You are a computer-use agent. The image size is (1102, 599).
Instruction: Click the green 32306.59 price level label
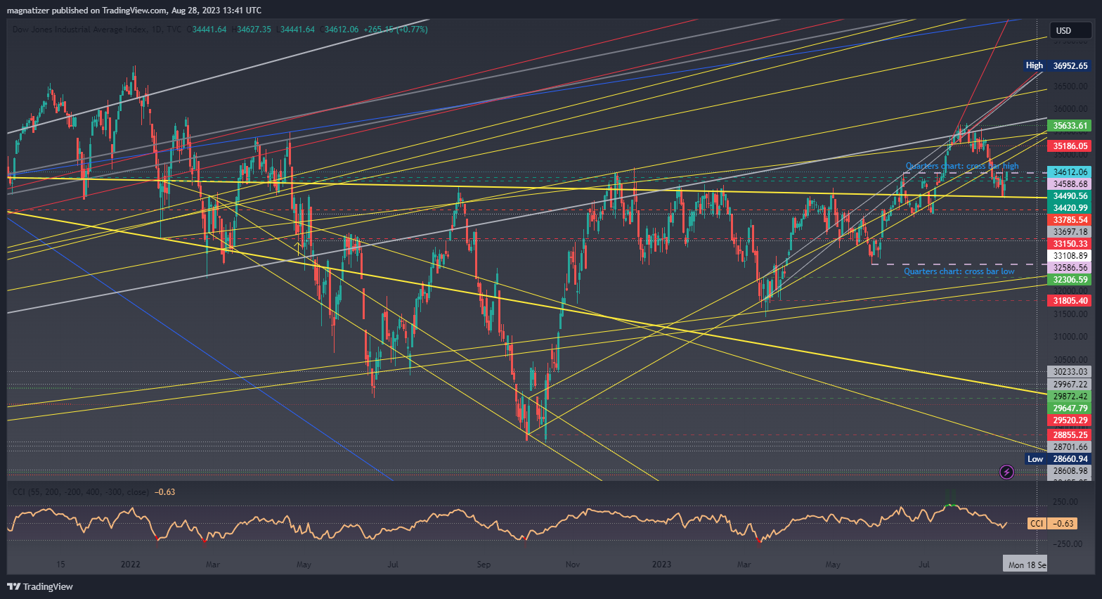coord(1070,280)
